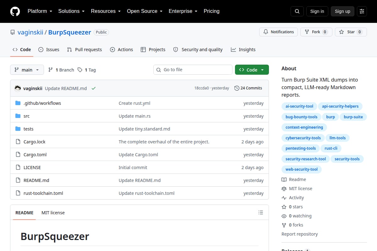View the green commit status checkmark
The width and height of the screenshot is (377, 251).
tap(93, 88)
